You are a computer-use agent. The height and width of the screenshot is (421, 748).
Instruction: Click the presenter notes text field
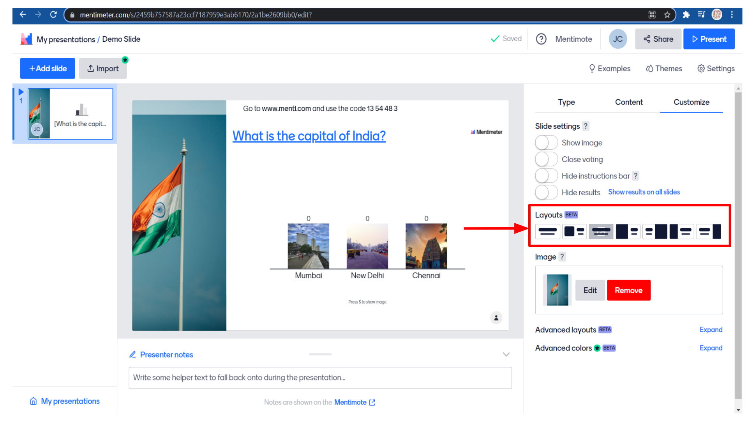point(320,378)
